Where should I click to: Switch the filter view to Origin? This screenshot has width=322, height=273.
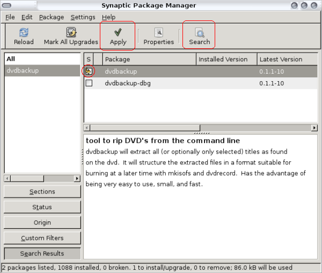pos(42,222)
